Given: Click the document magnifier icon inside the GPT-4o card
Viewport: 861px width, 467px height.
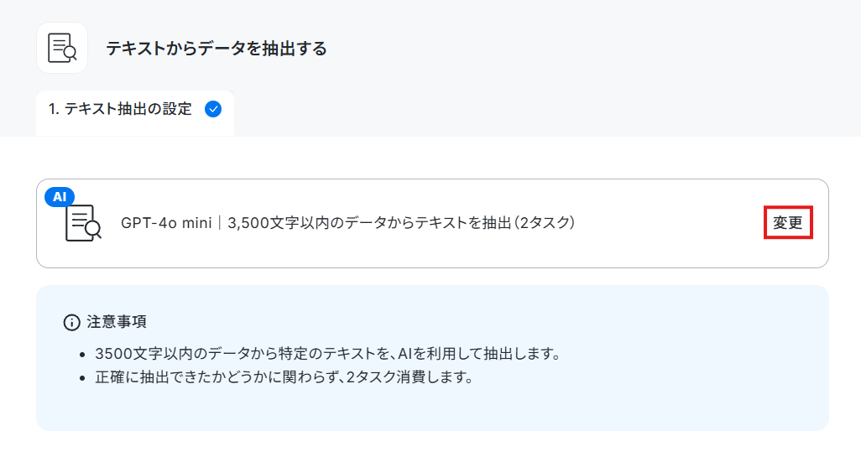Looking at the screenshot, I should 83,223.
